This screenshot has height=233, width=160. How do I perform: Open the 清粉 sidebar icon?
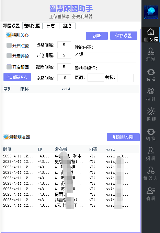(x=151, y=194)
